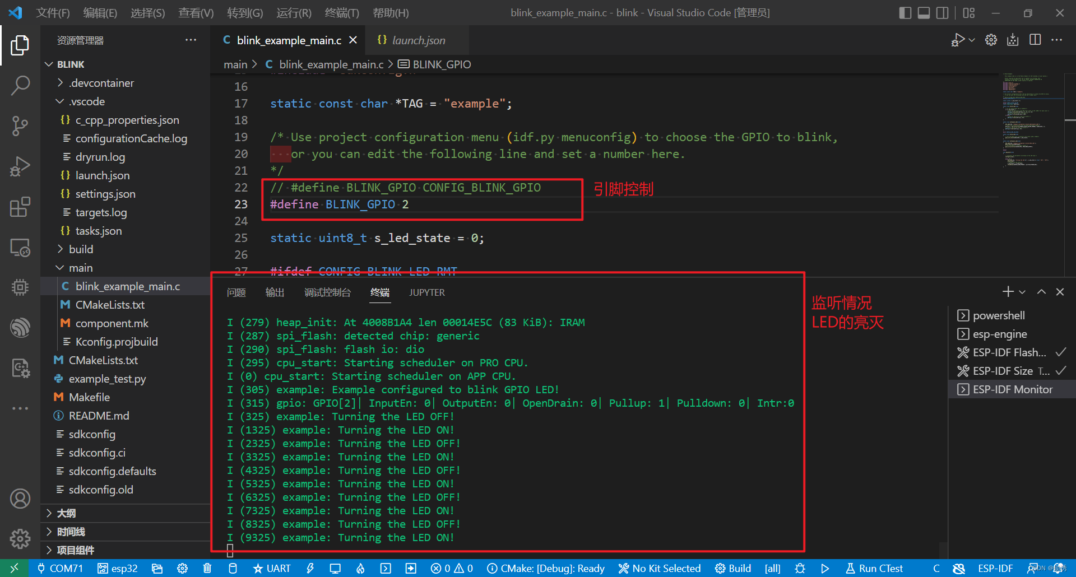Open the ESP-IDF terminal icon in status bar
Screen dimensions: 1076x577
386,568
